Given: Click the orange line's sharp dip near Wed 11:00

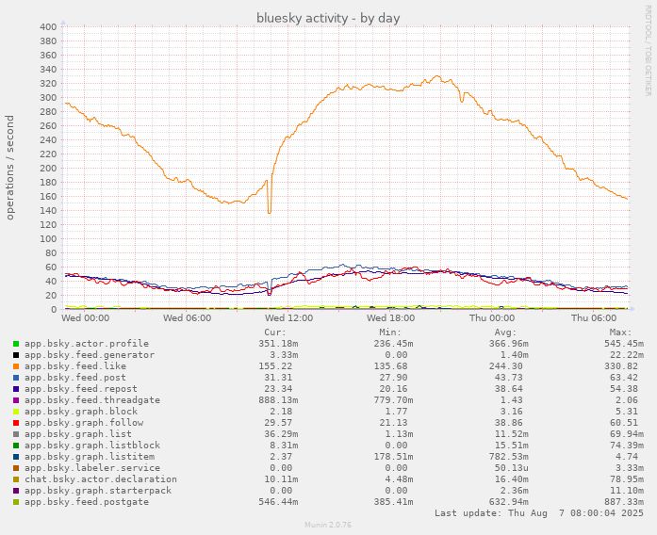Looking at the screenshot, I should [x=269, y=212].
